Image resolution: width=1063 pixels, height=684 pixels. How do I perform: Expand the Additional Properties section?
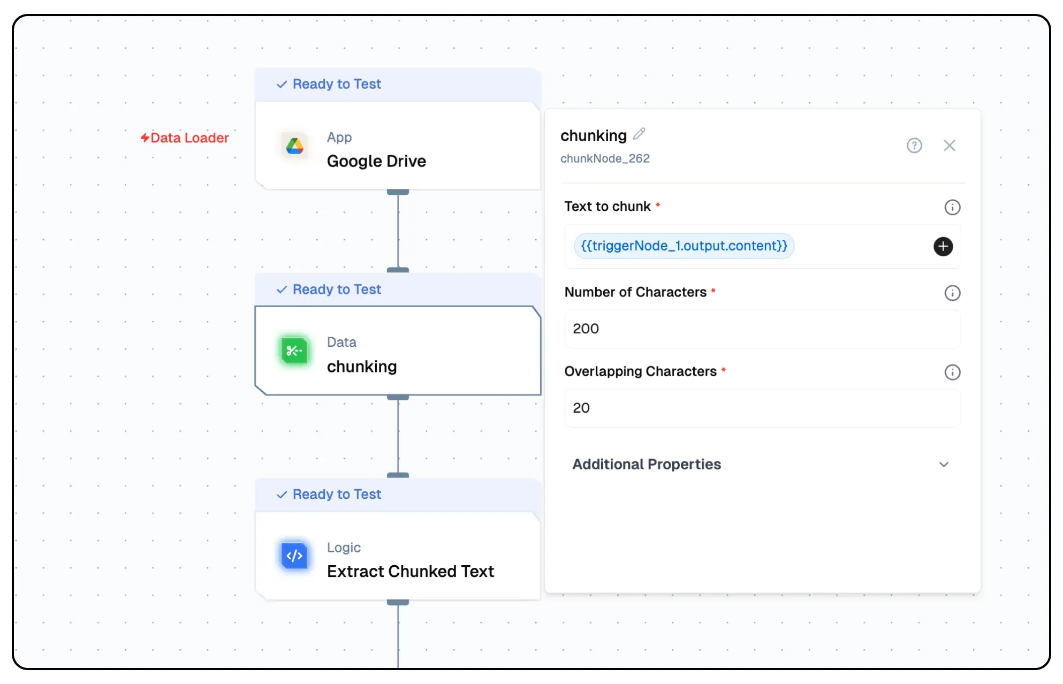click(x=647, y=464)
